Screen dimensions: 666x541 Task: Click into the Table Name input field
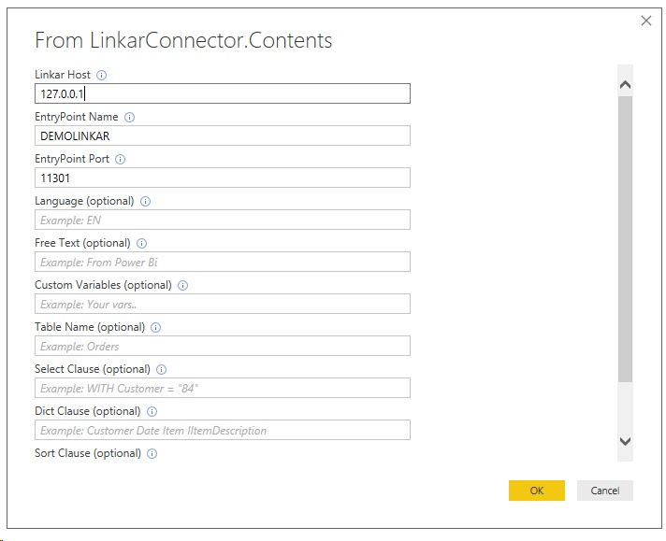(222, 346)
